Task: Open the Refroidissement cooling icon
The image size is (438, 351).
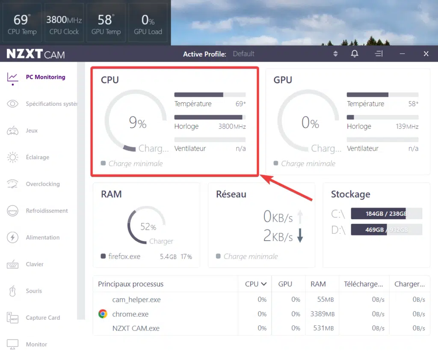Action: click(x=12, y=211)
